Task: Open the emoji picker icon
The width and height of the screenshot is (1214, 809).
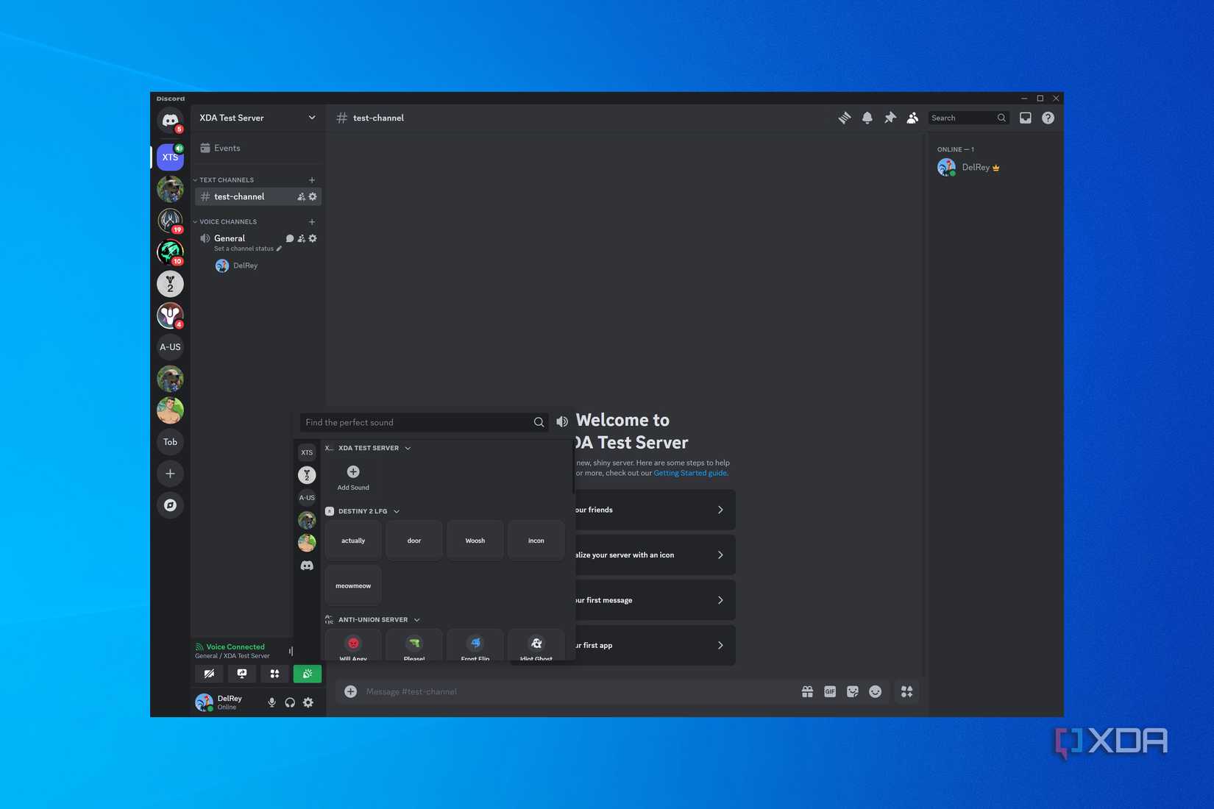Action: pos(875,691)
